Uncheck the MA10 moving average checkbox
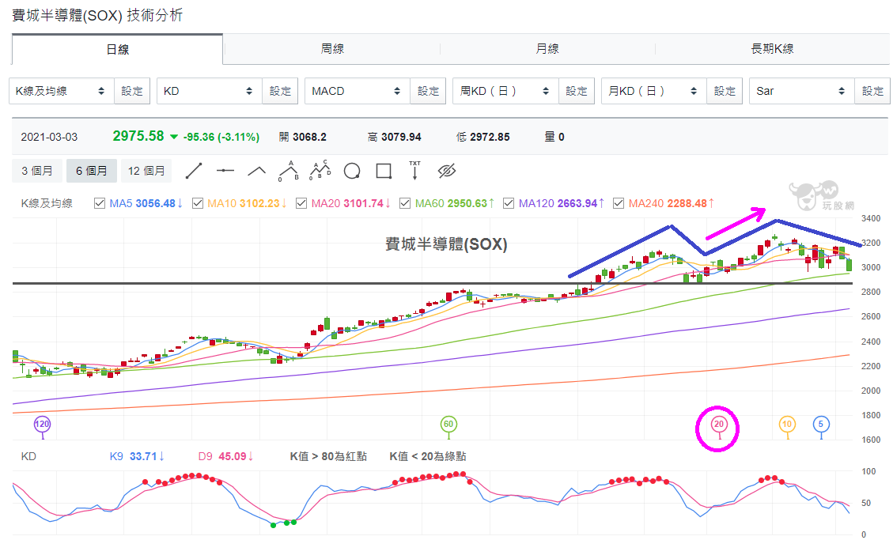This screenshot has width=893, height=540. point(198,203)
